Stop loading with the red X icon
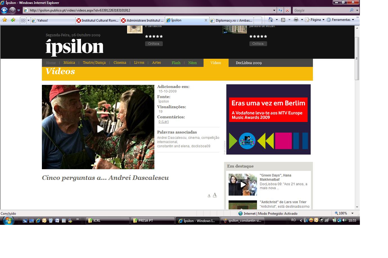 click(287, 10)
